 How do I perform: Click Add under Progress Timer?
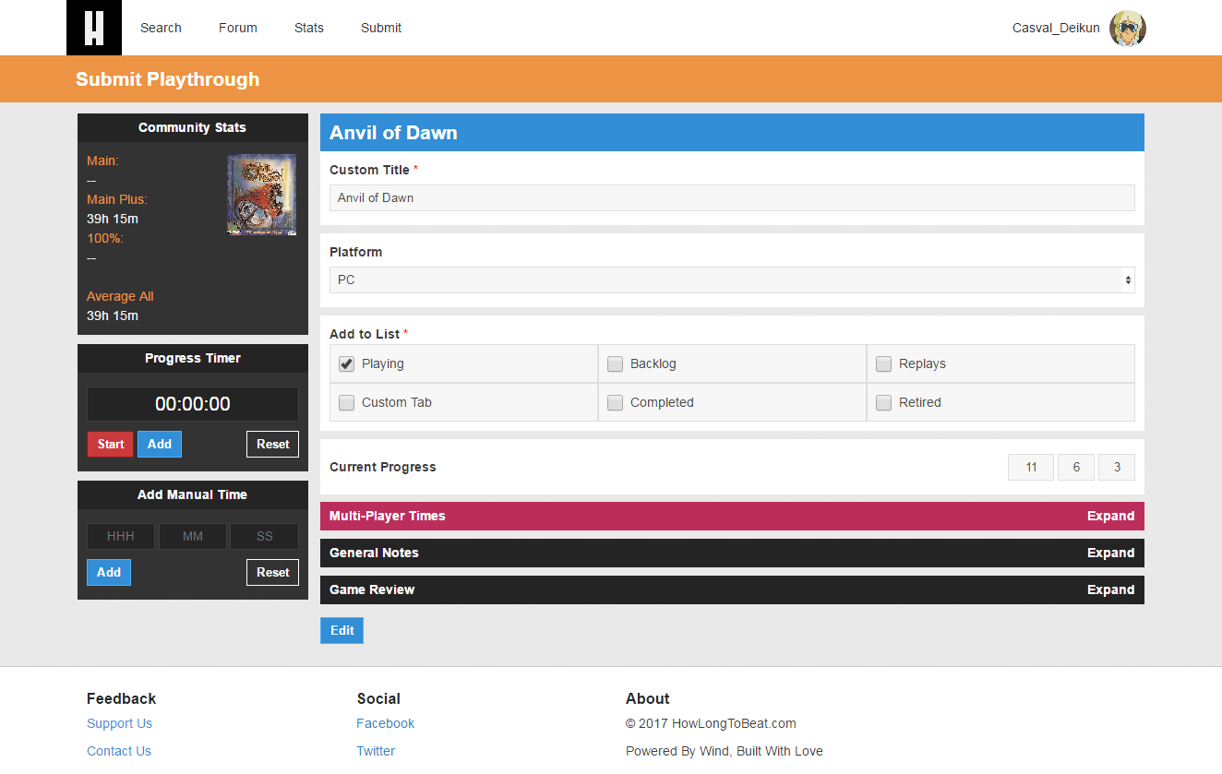(160, 444)
